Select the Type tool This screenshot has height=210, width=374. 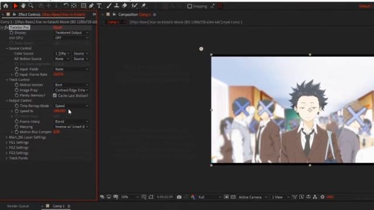click(x=99, y=6)
